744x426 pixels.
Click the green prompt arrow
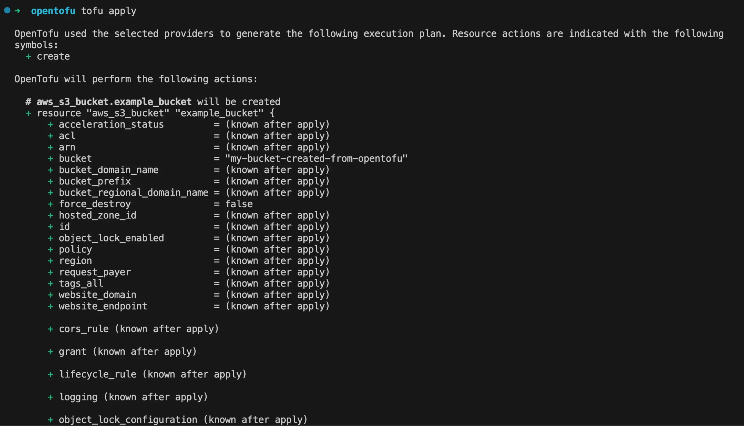coord(17,11)
